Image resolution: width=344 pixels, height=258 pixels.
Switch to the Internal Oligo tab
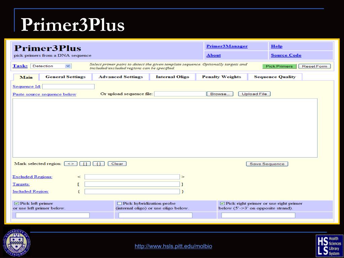click(x=172, y=77)
